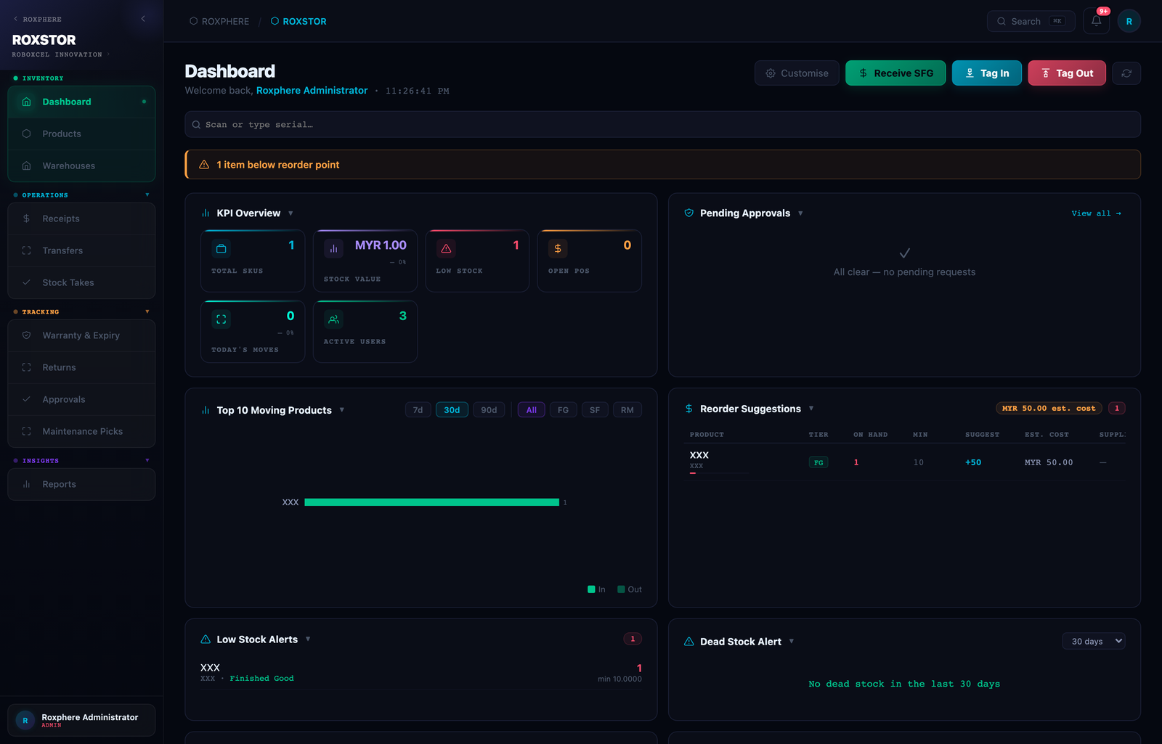Open the Search box in header
The image size is (1162, 744).
click(x=1031, y=21)
